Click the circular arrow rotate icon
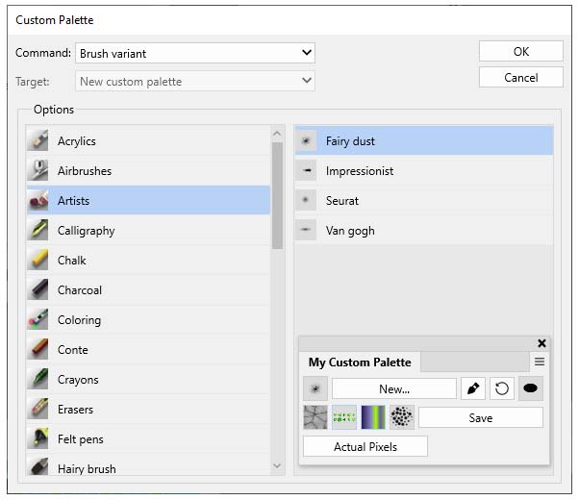The height and width of the screenshot is (500, 579). click(x=501, y=388)
